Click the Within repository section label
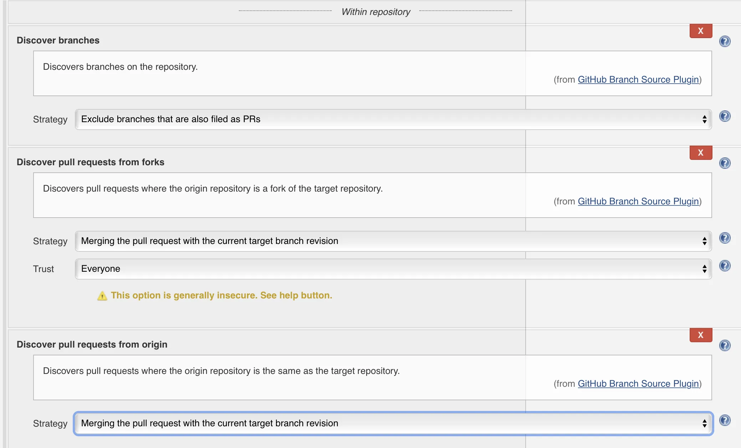 [x=376, y=12]
